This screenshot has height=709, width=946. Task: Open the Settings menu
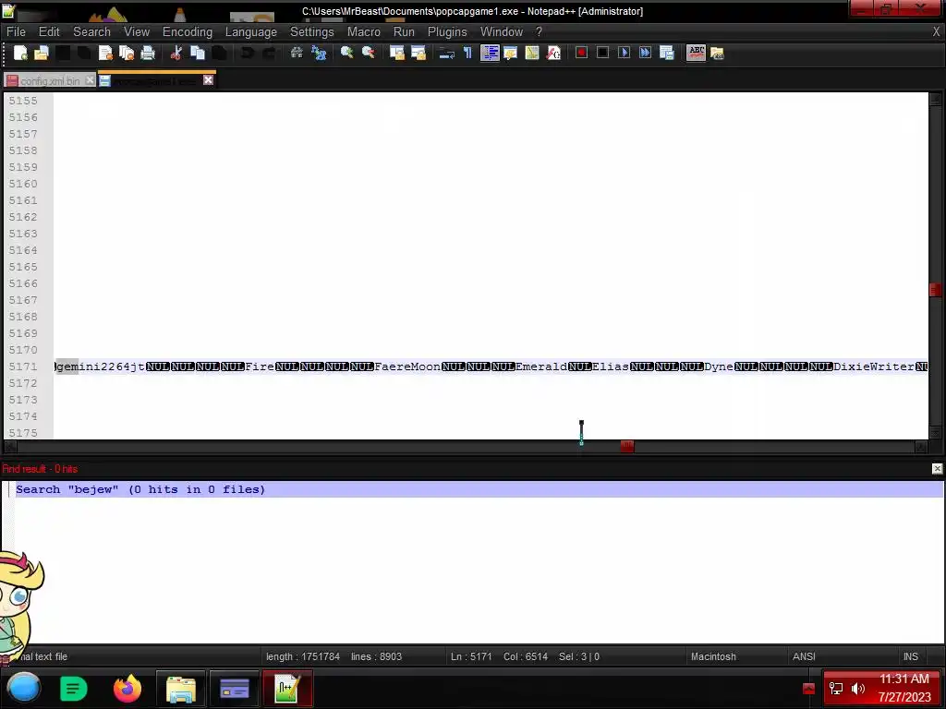312,32
